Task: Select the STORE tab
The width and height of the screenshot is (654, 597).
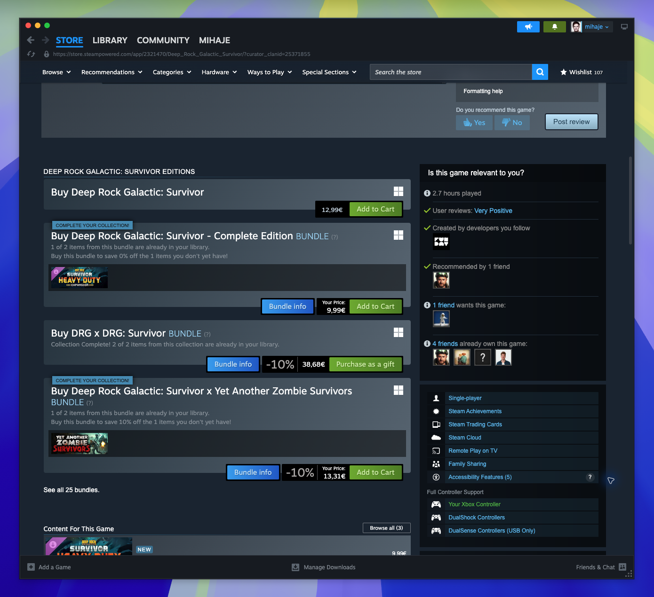Action: (70, 40)
